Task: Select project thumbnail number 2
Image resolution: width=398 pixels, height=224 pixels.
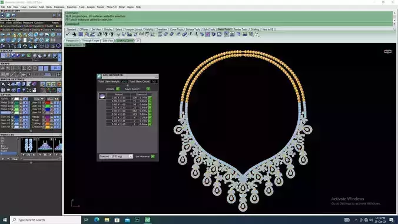Action: click(45, 146)
